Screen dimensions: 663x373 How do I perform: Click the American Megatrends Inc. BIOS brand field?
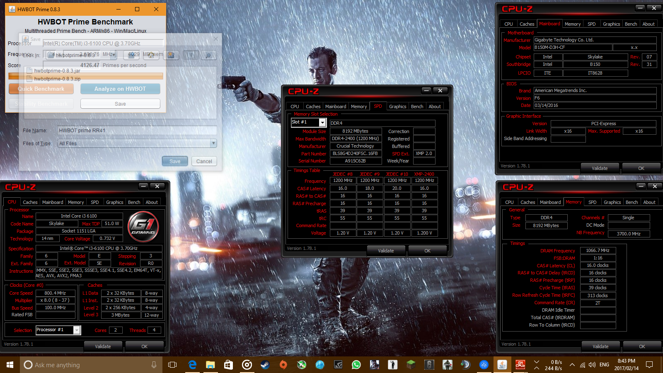point(595,90)
